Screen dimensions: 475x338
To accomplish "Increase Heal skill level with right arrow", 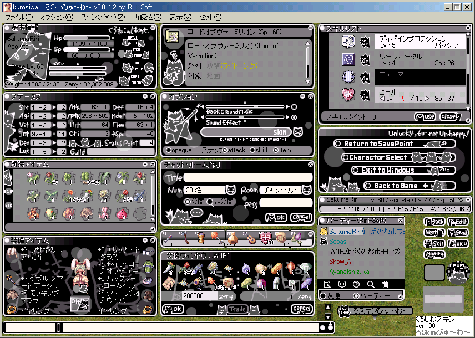I will click(x=427, y=98).
